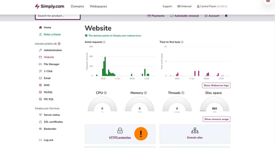Click the Antal requests bar chart
Image resolution: width=275 pixels, height=148 pixels.
[120, 63]
